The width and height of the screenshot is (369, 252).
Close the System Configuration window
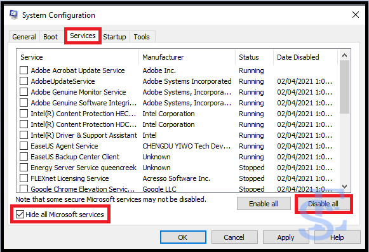pos(356,15)
